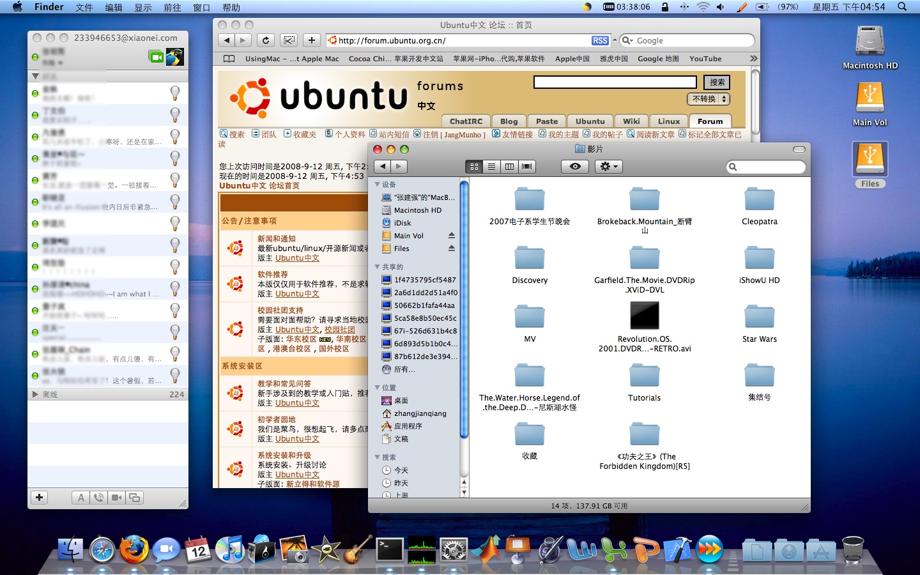Click iChat green video status camera icon
This screenshot has height=575, width=920.
tap(156, 57)
